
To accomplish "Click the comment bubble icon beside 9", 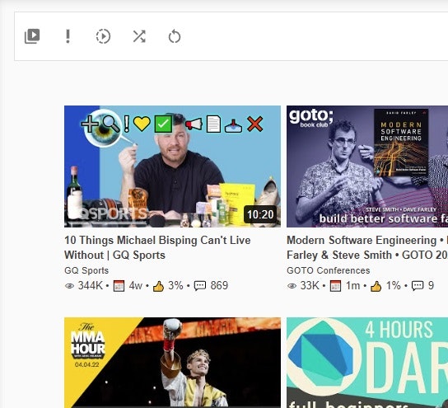I will tap(418, 286).
